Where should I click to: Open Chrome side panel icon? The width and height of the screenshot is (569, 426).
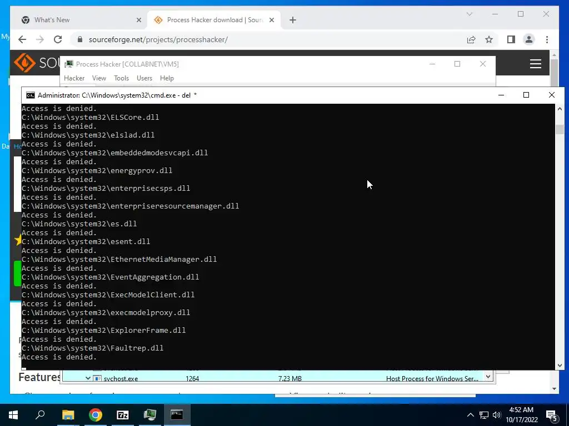[511, 39]
